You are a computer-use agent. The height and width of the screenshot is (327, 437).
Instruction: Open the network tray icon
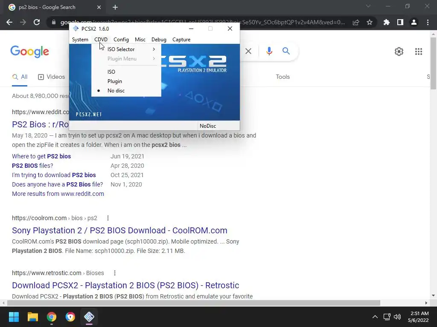click(387, 317)
